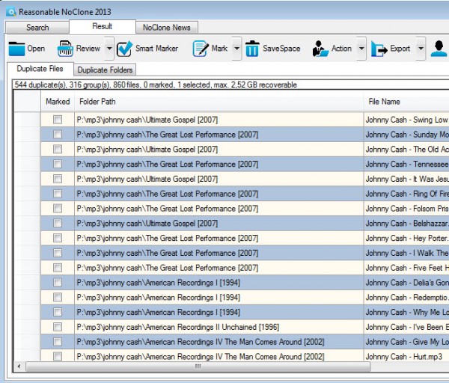The width and height of the screenshot is (449, 383).
Task: Mark the Belshazzar file checkbox
Action: [58, 223]
